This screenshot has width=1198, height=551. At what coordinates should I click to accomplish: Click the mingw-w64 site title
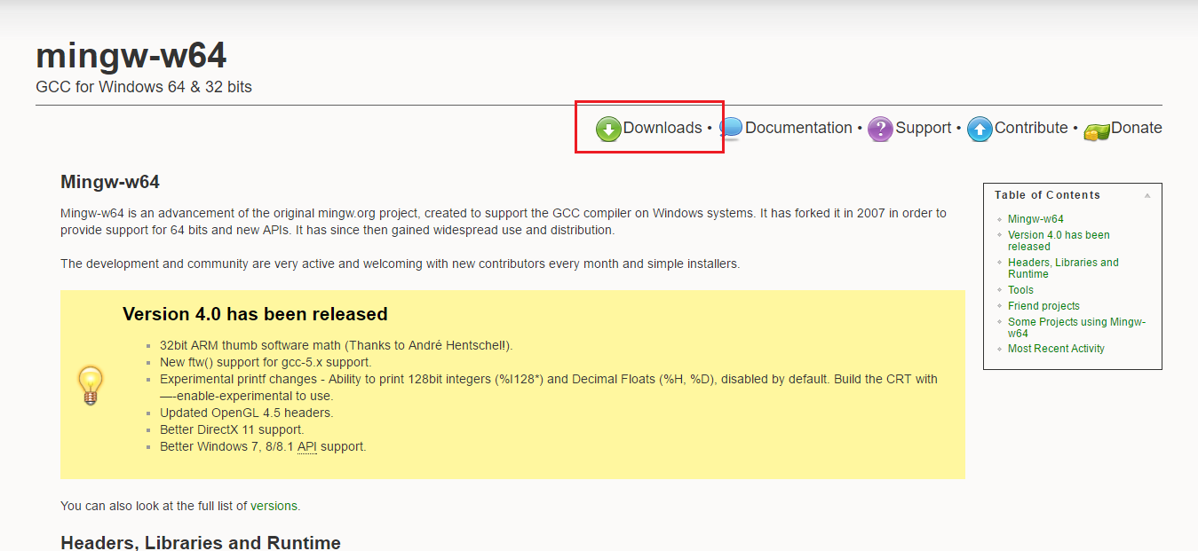(131, 56)
